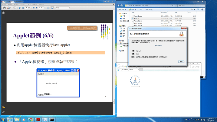Open the Organize menu in Explorer

point(122,9)
